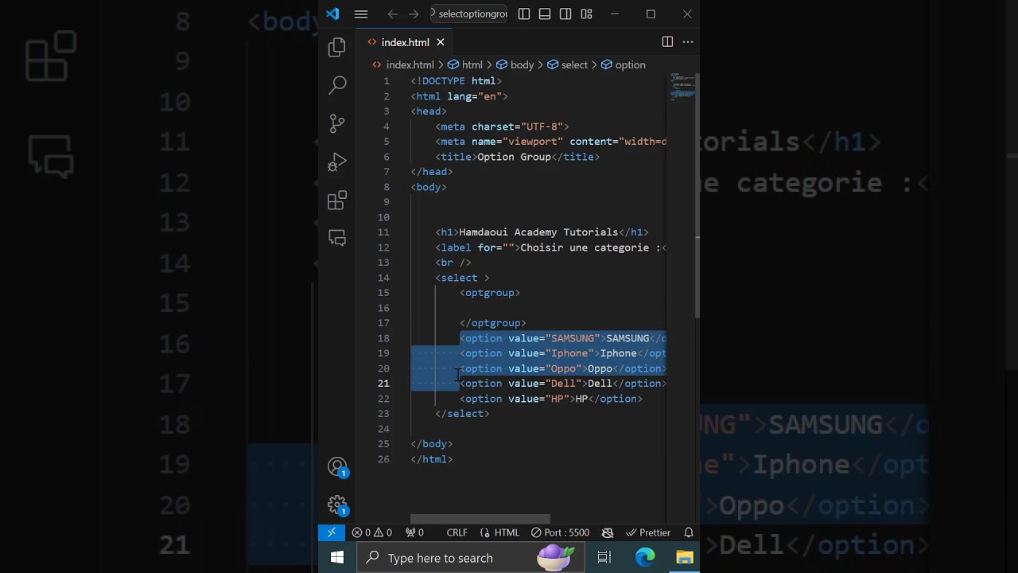Click the body breadcrumb
Screen dimensions: 1018x573
coord(515,64)
